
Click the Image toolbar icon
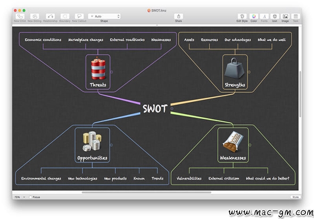pos(285,16)
